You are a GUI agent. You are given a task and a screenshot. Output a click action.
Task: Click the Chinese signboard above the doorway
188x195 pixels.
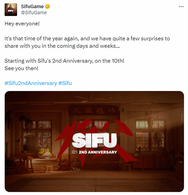click(94, 110)
